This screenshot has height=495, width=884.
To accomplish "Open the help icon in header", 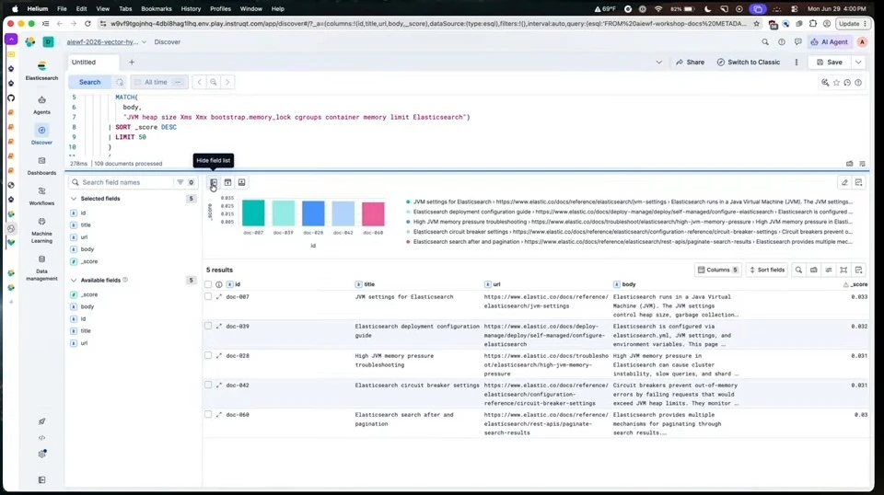I will coord(782,41).
